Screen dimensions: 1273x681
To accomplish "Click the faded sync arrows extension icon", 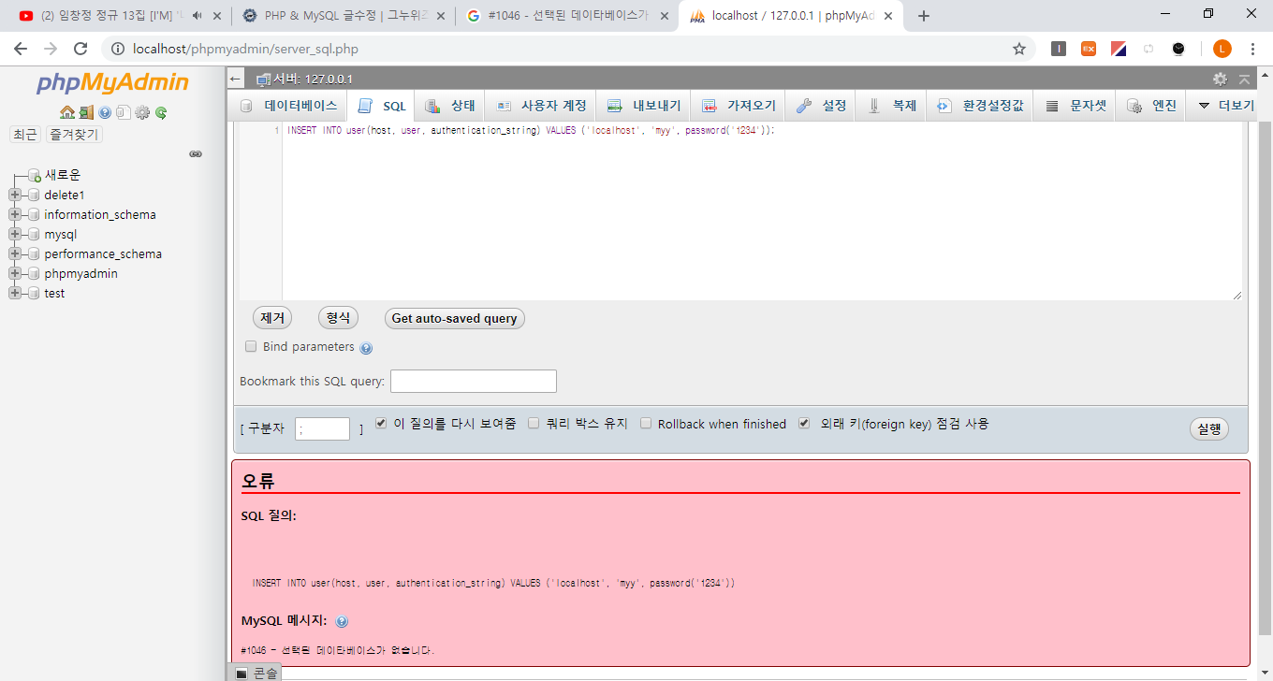I will pyautogui.click(x=1149, y=49).
